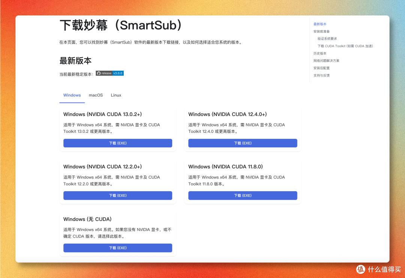Click the Windows (NVIDIA CUDA 12.4.0+) card title

pos(227,114)
